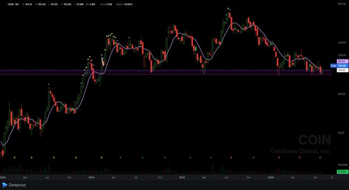
Task: Click the volume reading 37.9M in the header
Action: click(x=80, y=4)
